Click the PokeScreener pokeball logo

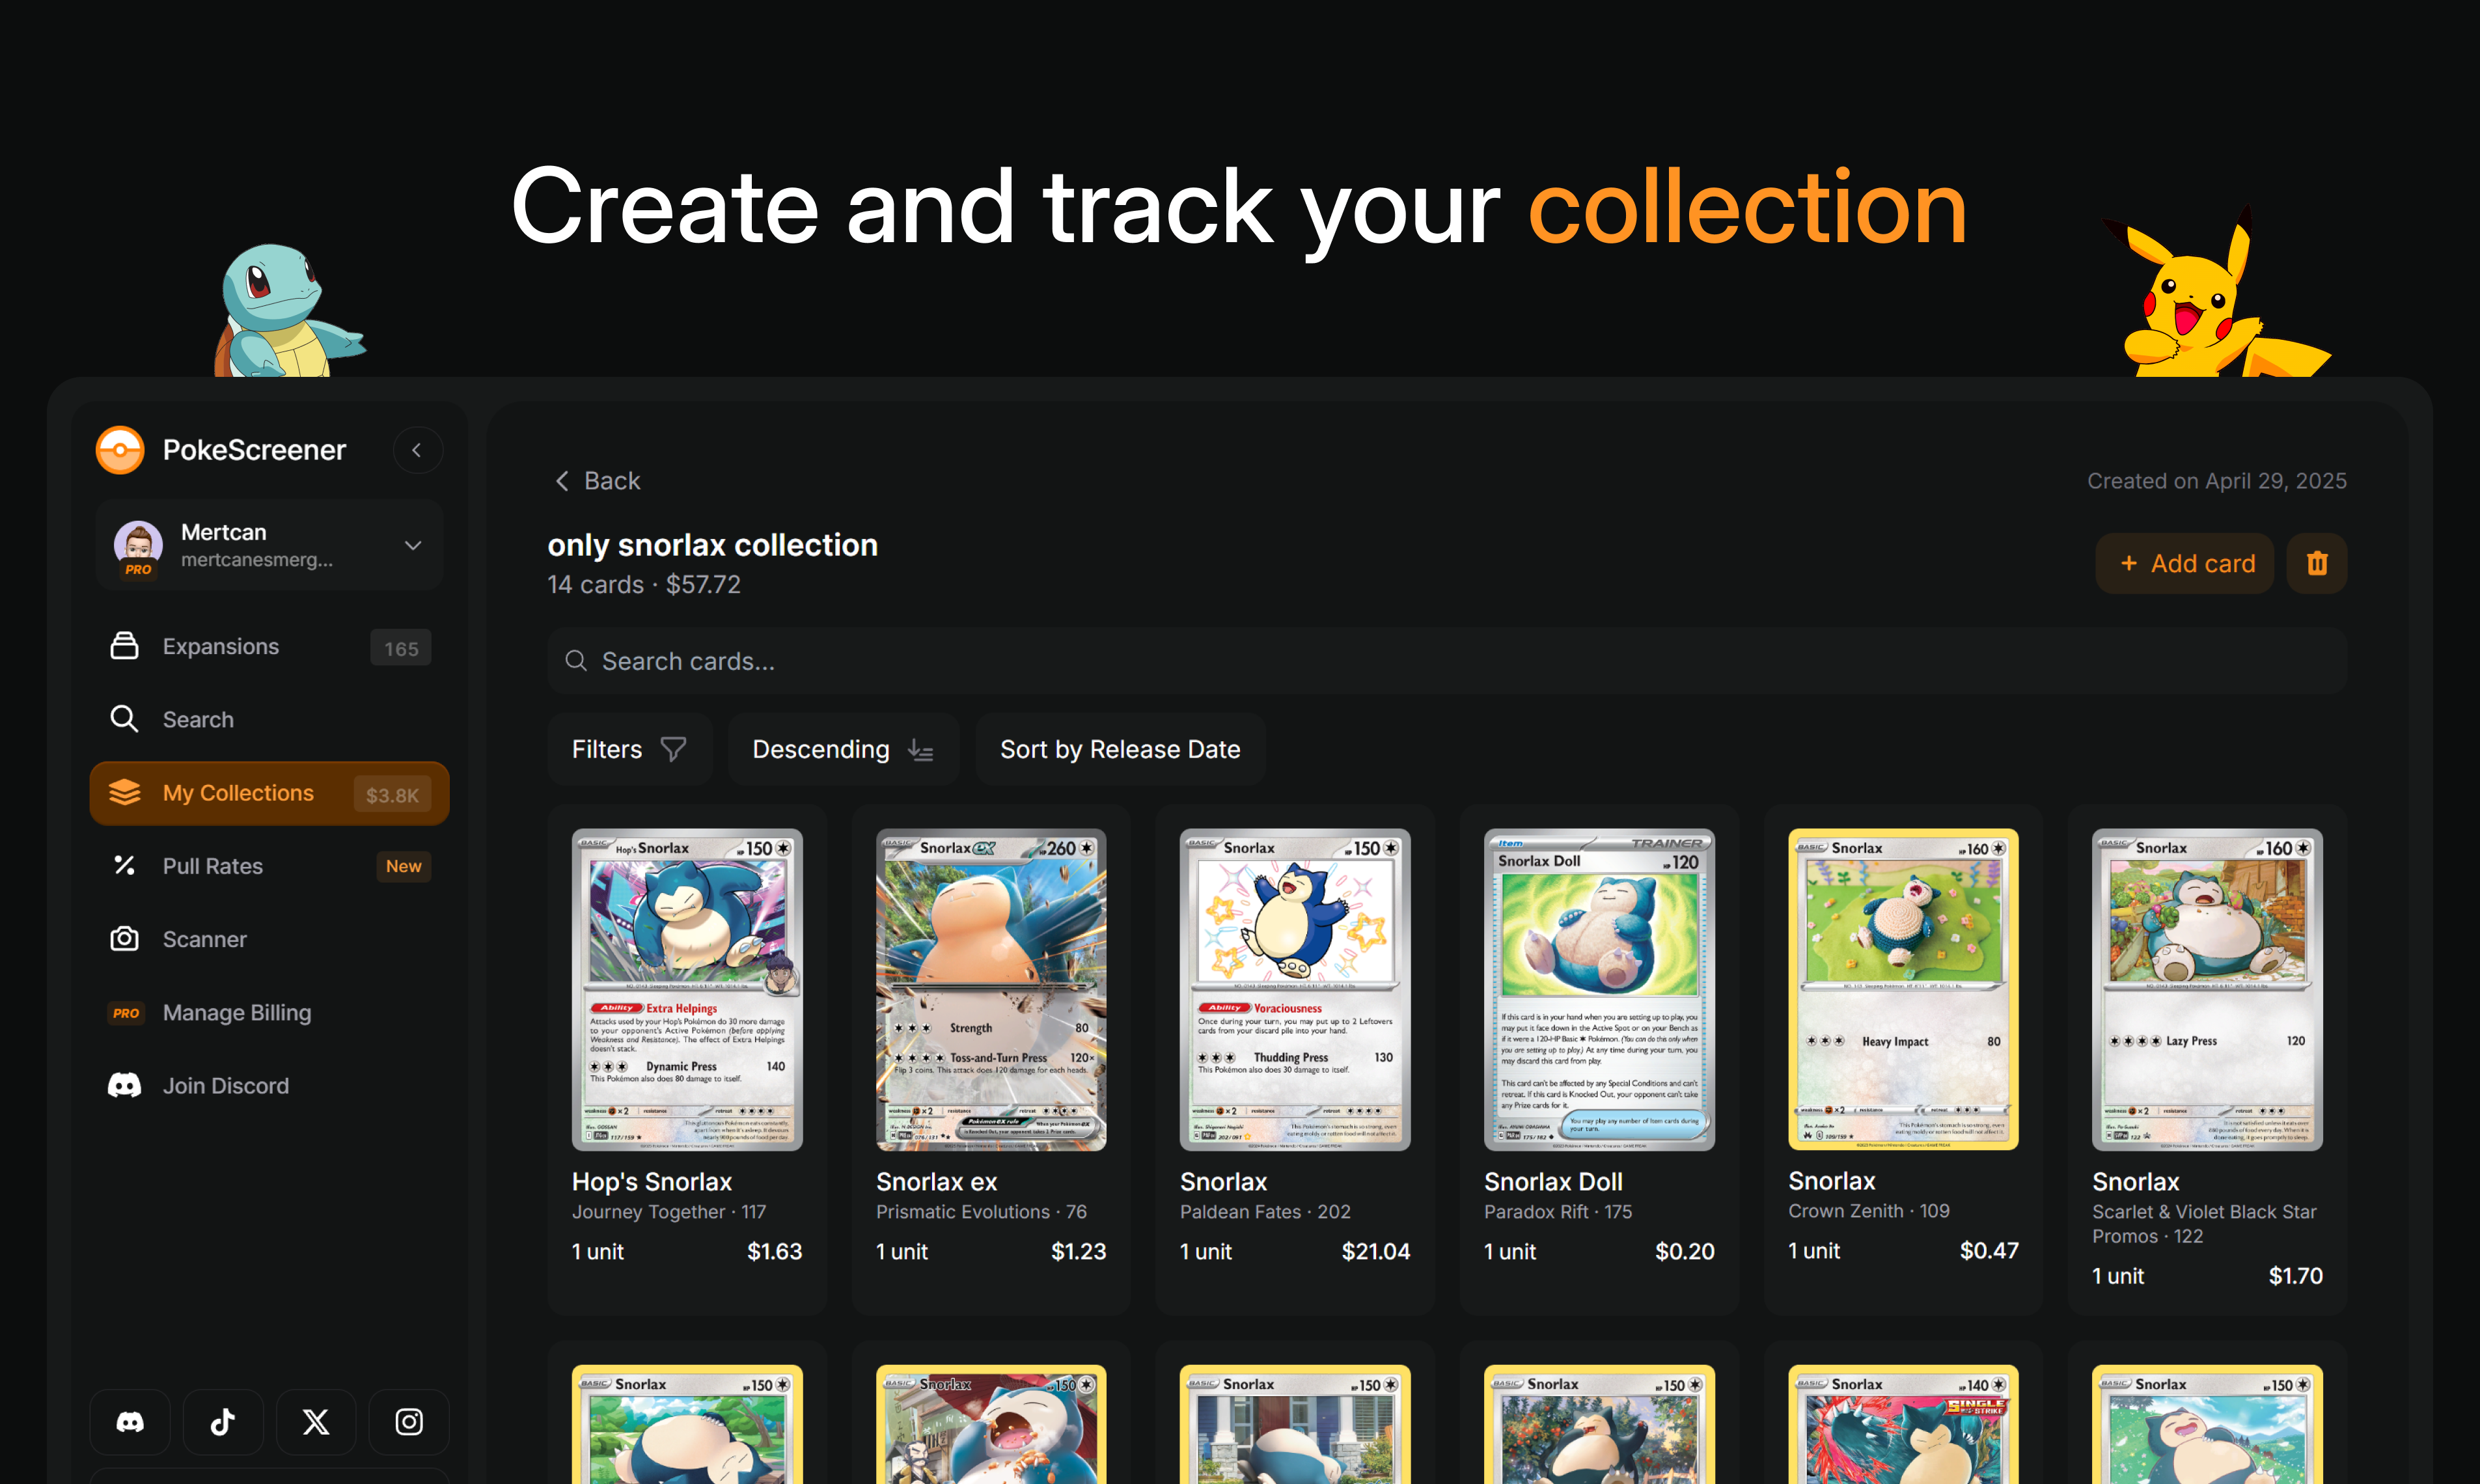(120, 450)
